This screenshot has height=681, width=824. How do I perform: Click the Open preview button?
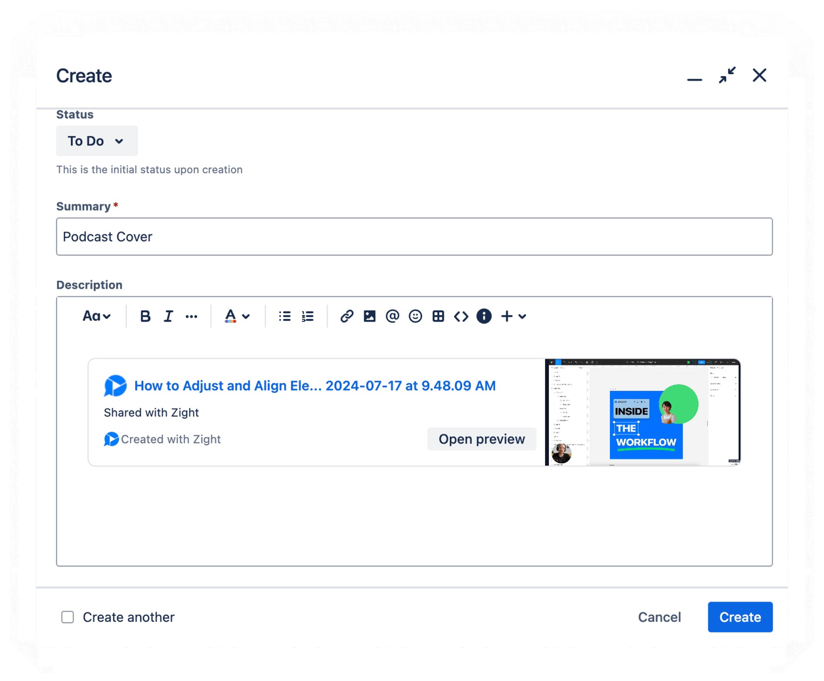tap(482, 439)
